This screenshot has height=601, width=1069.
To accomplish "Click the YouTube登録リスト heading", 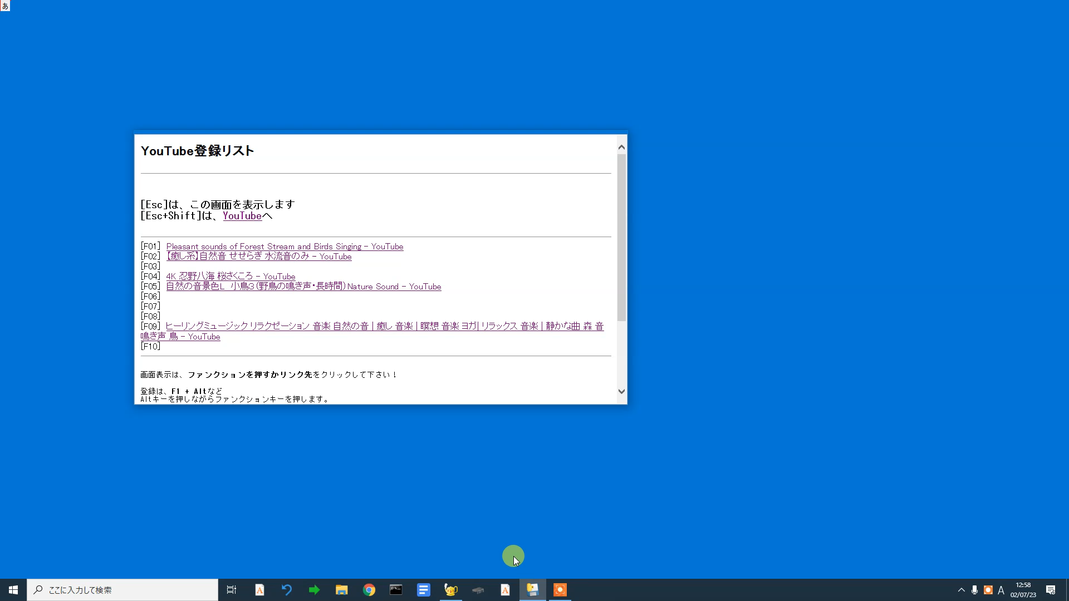I will coord(197,151).
